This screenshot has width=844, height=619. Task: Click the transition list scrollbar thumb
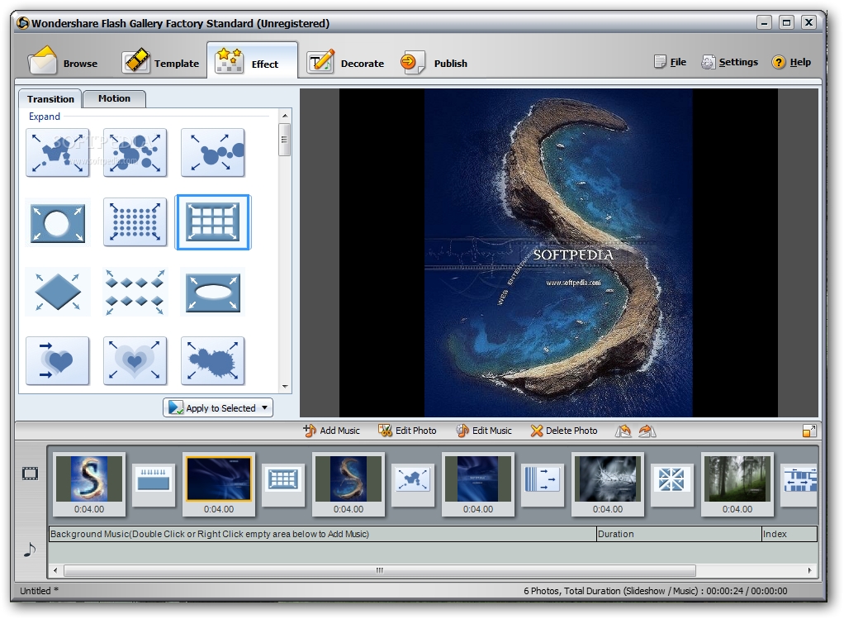285,140
